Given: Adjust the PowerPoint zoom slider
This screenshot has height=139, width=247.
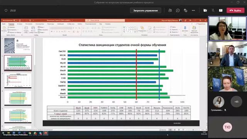Looking at the screenshot, I should coord(193,130).
